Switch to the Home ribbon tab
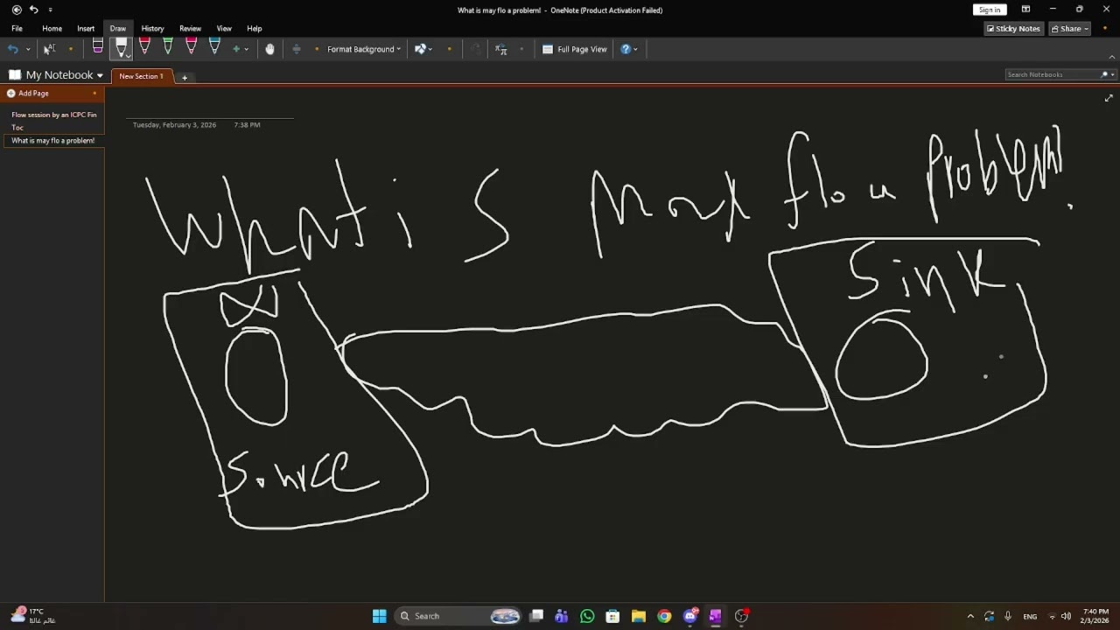Screen dimensions: 1120x630 [52, 28]
